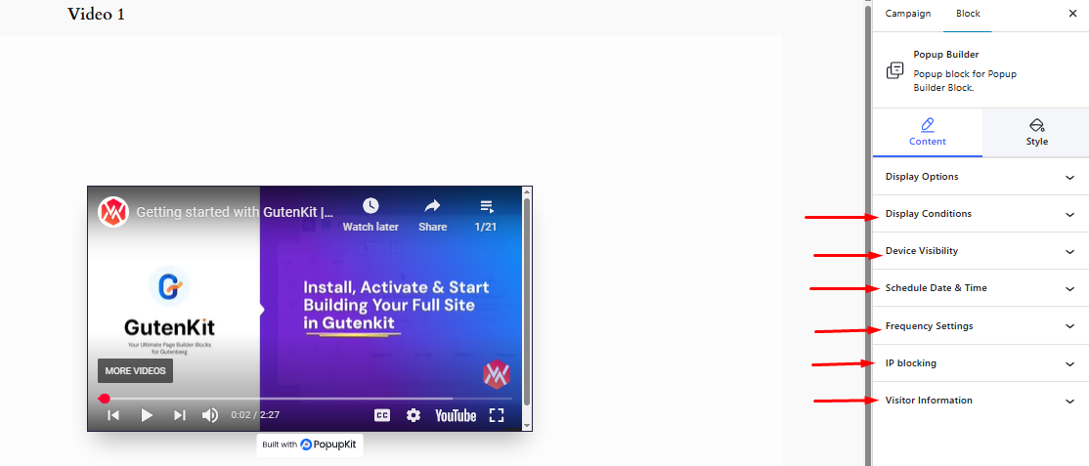Click the Share arrow icon on video
This screenshot has height=466, width=1089.
click(433, 205)
